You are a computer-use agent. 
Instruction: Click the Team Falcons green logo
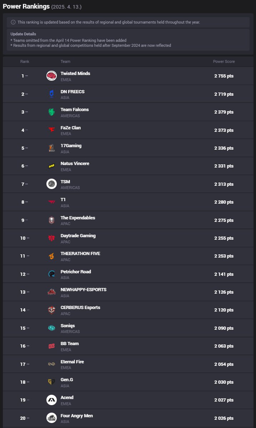[51, 112]
